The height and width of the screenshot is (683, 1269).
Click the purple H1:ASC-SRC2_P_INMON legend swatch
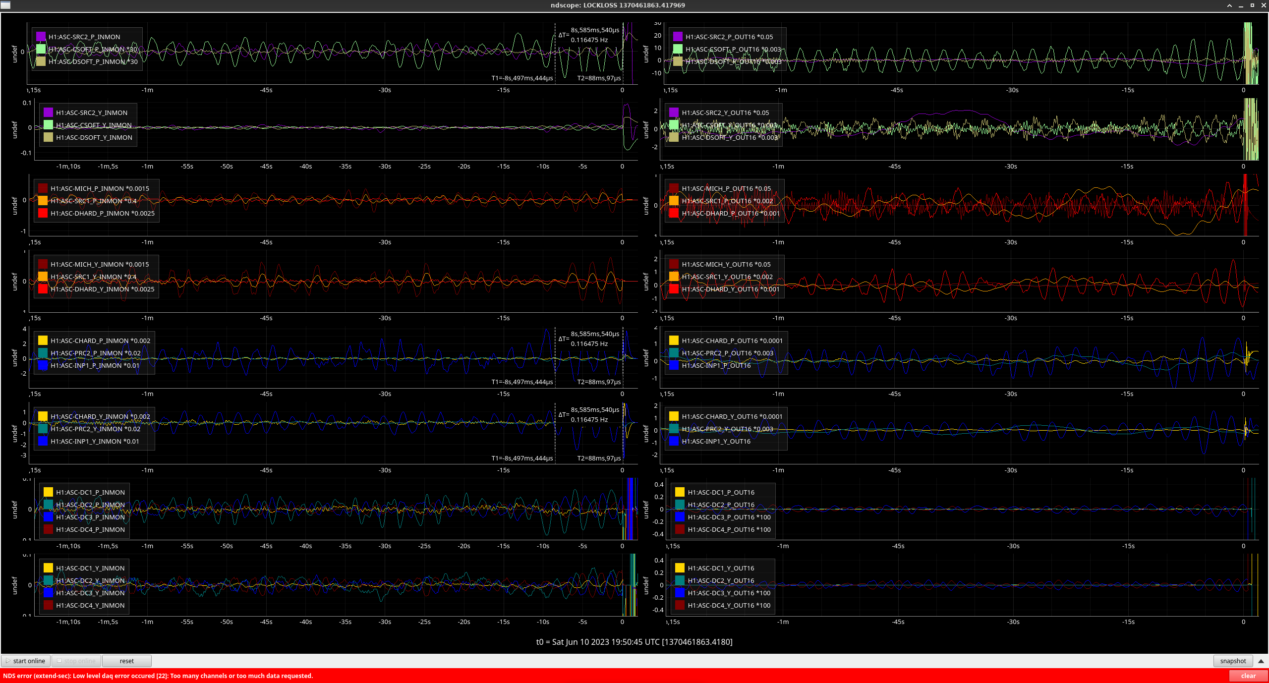[x=41, y=37]
